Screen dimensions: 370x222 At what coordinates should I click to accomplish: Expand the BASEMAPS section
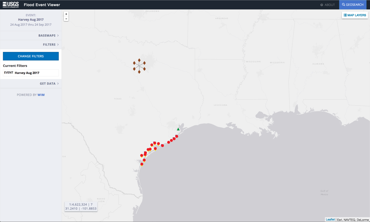tap(31, 35)
